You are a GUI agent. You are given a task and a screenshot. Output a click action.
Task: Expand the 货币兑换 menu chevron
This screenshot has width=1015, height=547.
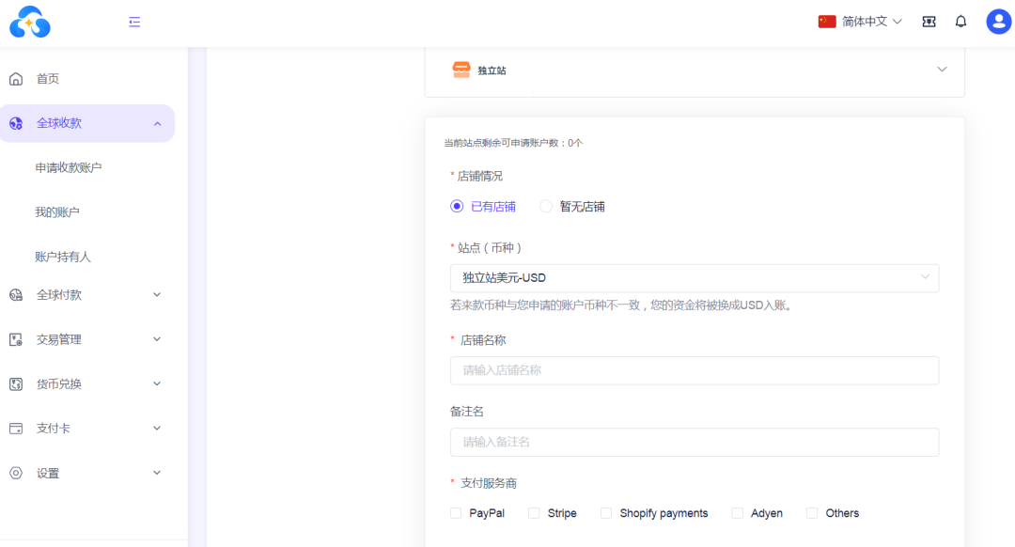coord(157,383)
